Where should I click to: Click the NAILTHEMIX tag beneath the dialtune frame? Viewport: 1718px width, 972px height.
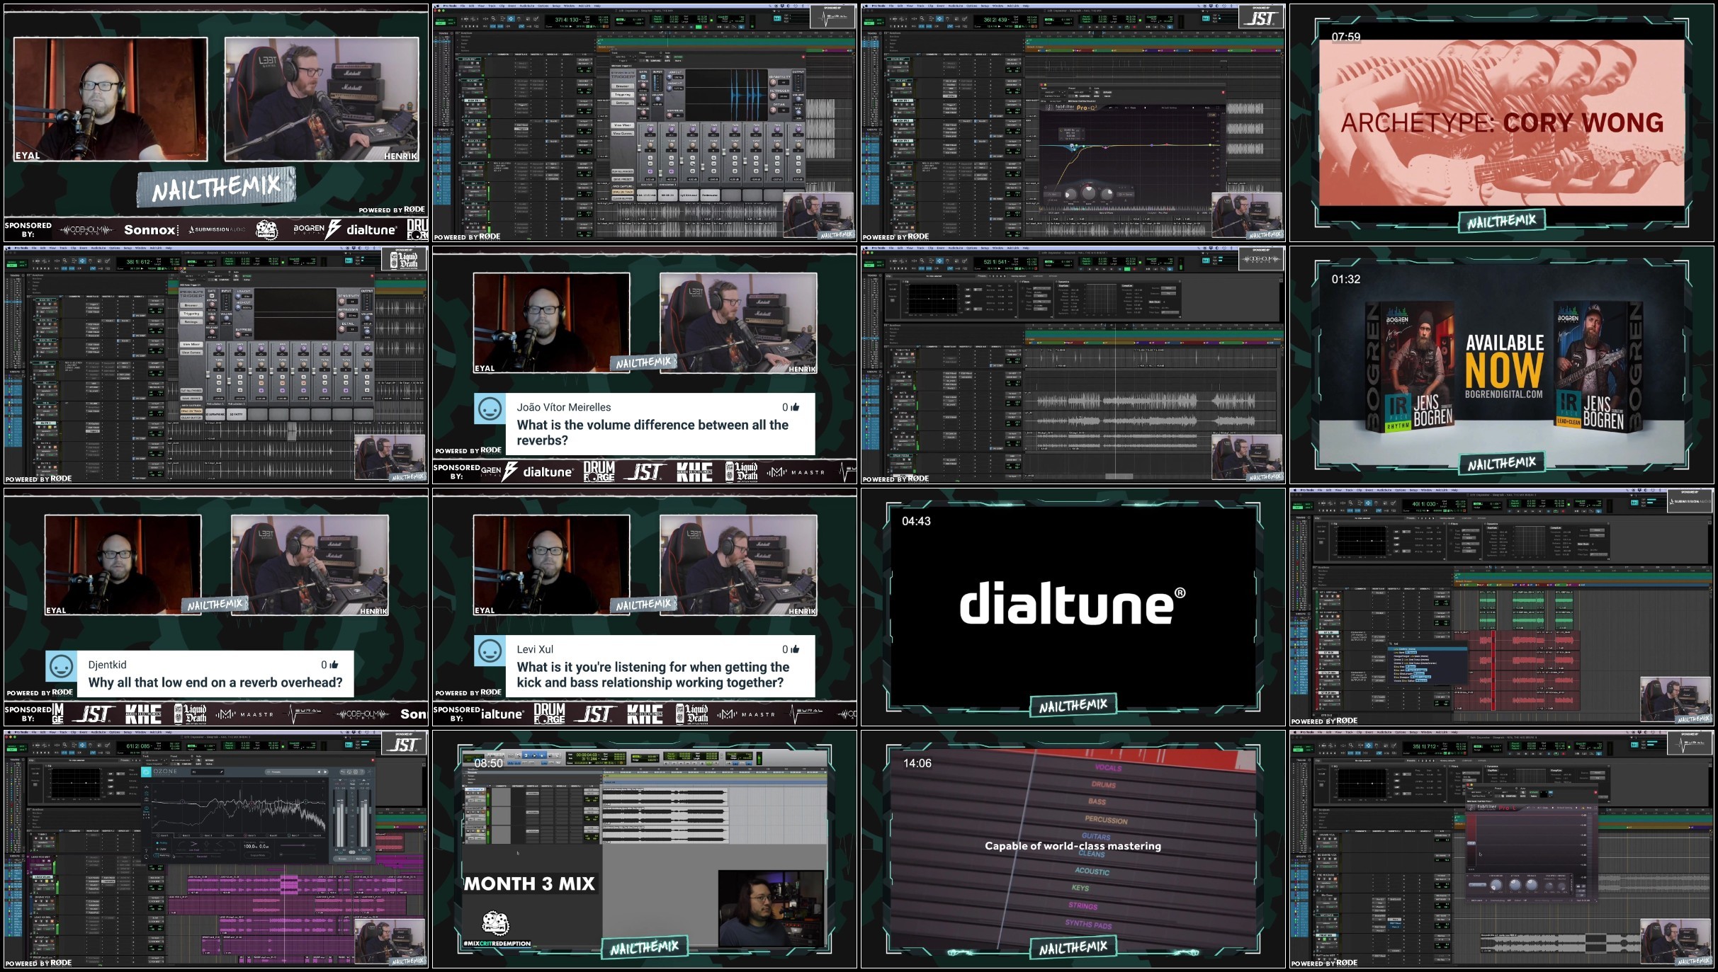[x=1073, y=707]
